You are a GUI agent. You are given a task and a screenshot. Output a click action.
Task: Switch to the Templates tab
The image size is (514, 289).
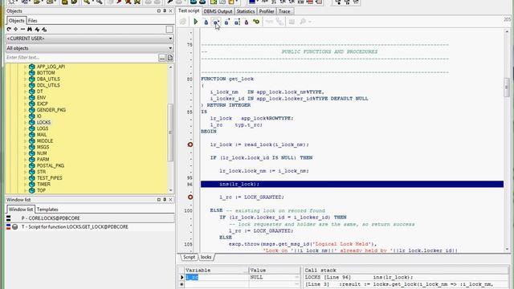tap(47, 209)
